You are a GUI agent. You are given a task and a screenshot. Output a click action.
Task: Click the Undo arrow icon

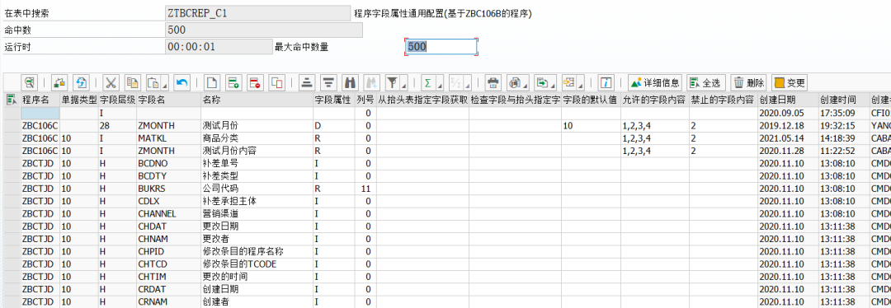pos(181,83)
